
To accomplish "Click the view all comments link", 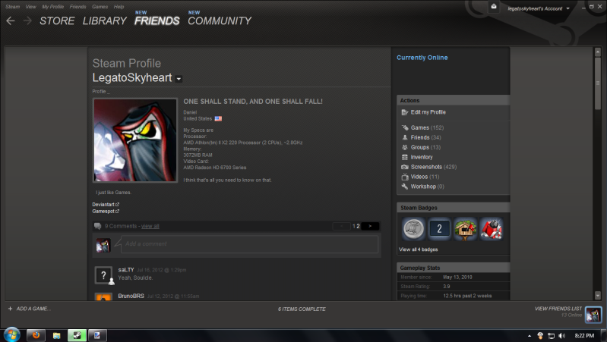I will pos(150,226).
